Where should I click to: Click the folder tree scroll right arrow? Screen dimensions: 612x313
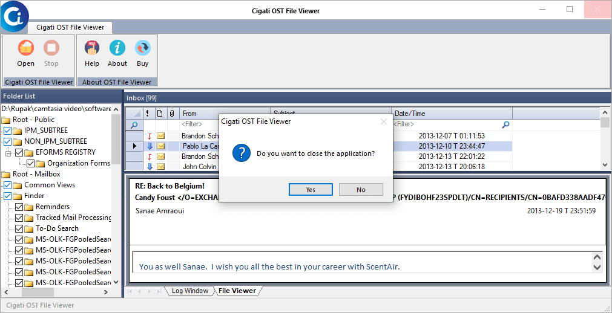(106, 292)
